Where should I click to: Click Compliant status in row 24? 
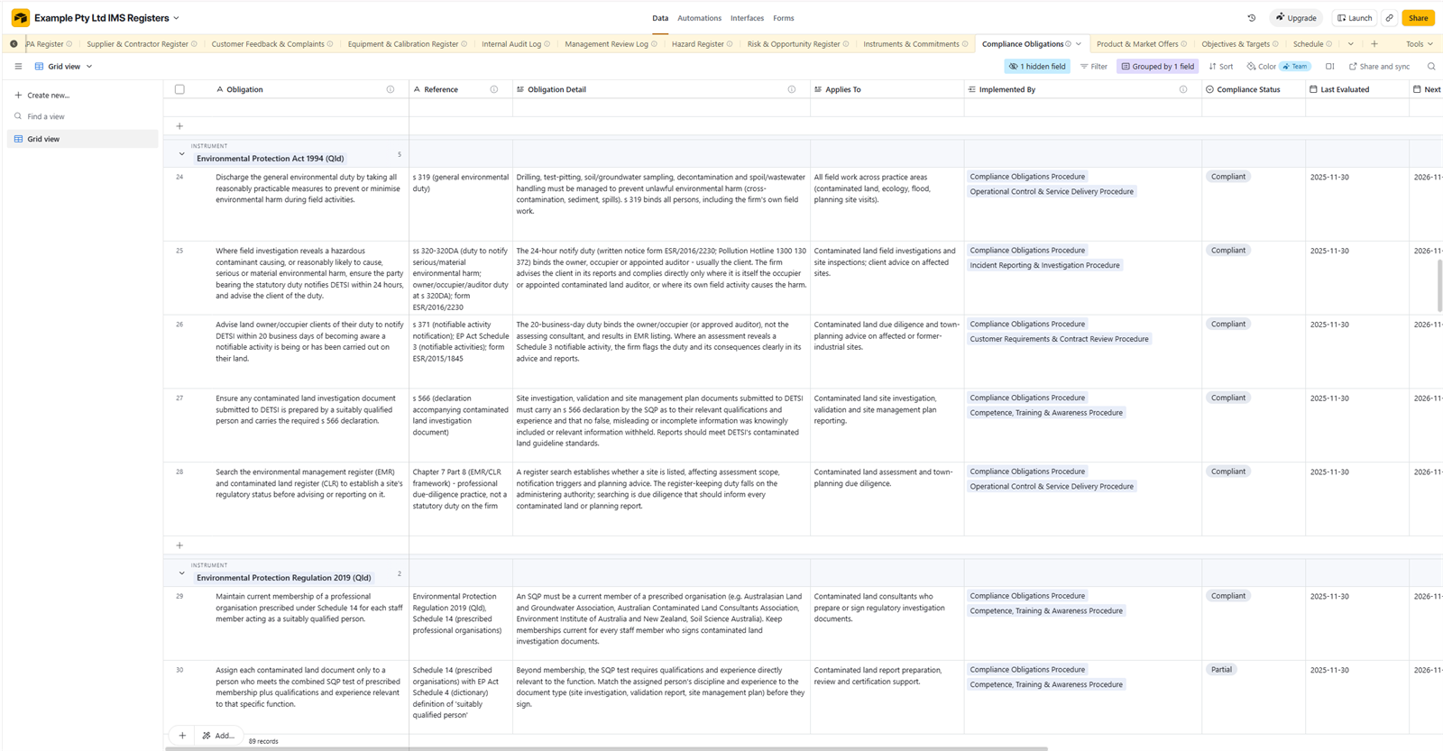(1228, 177)
